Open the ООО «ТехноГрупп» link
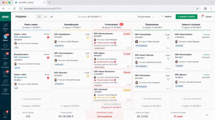The image size is (215, 120). pos(22,57)
